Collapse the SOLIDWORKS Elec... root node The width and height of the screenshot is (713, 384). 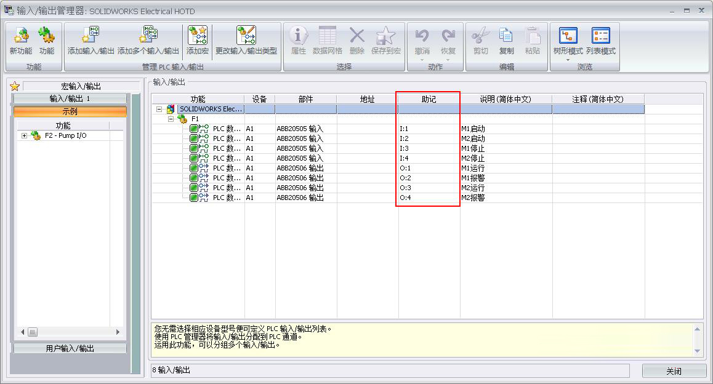coord(159,109)
